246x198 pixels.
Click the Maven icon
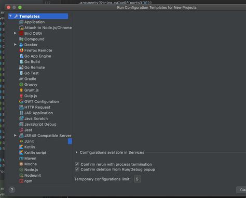coord(21,159)
